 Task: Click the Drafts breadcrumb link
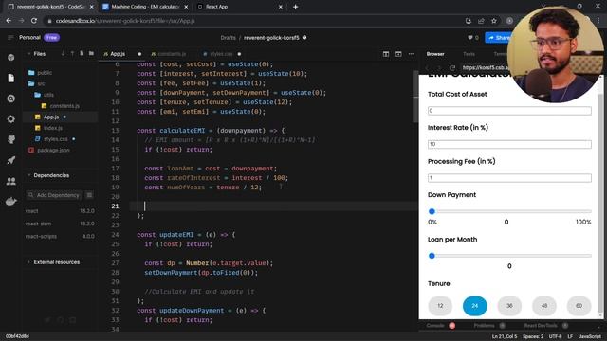point(228,38)
